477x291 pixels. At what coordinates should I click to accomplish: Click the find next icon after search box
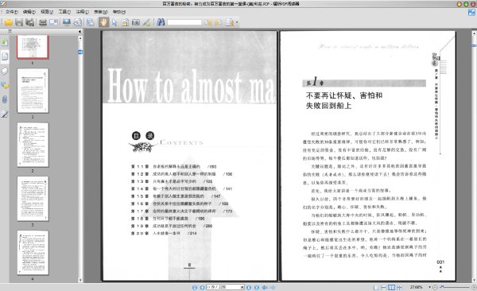(x=219, y=22)
